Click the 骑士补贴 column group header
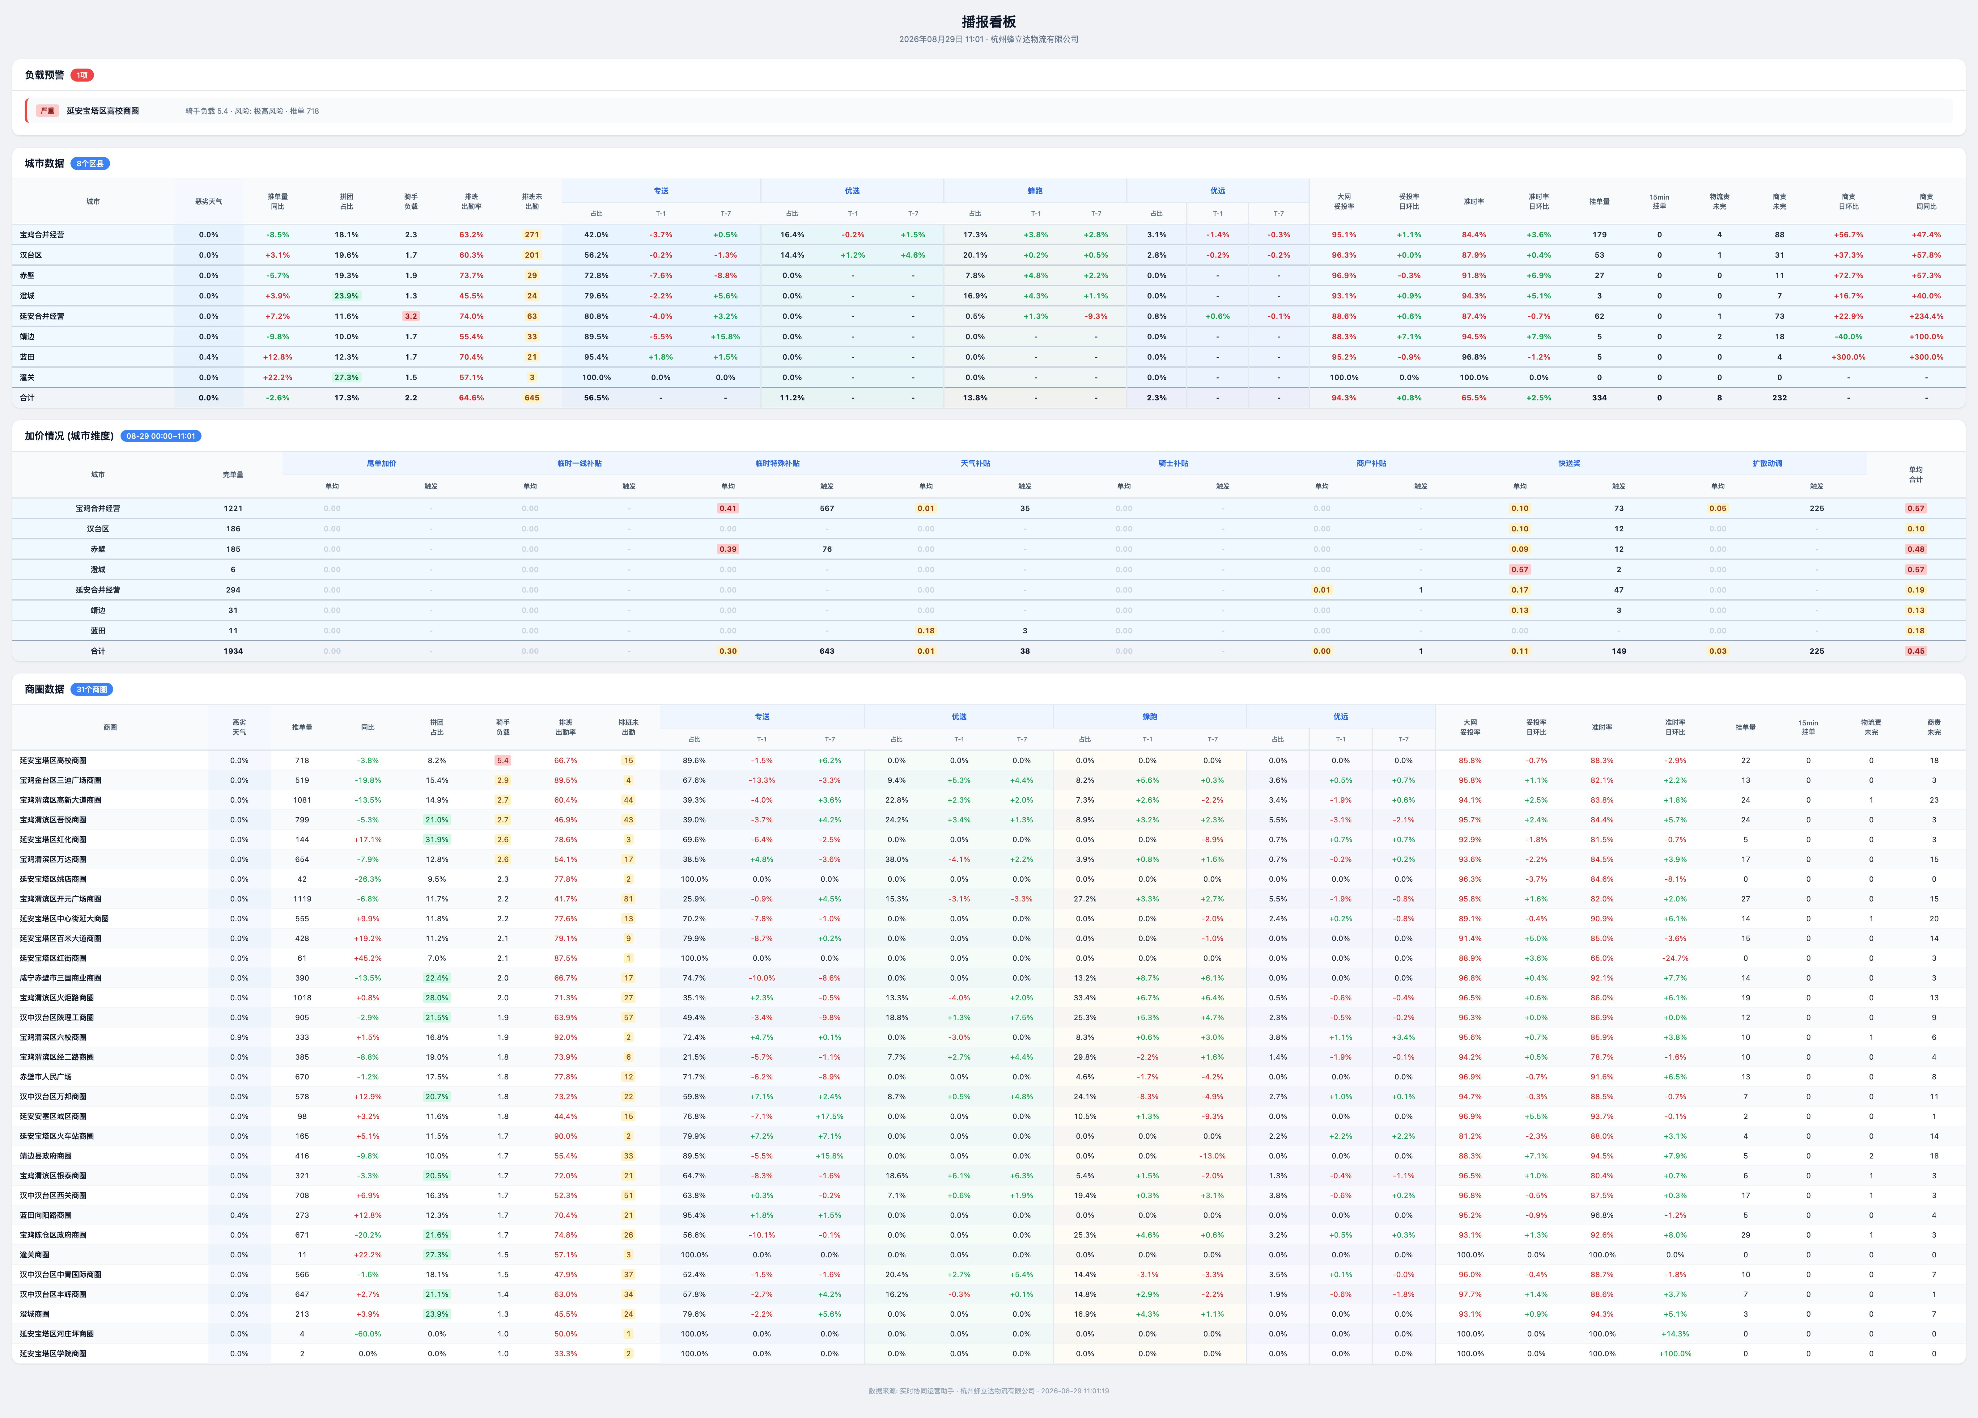The image size is (1978, 1418). pyautogui.click(x=1173, y=464)
